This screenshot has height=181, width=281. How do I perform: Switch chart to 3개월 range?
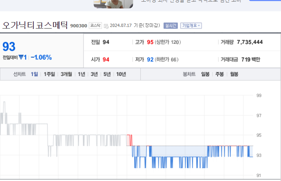tap(66, 74)
